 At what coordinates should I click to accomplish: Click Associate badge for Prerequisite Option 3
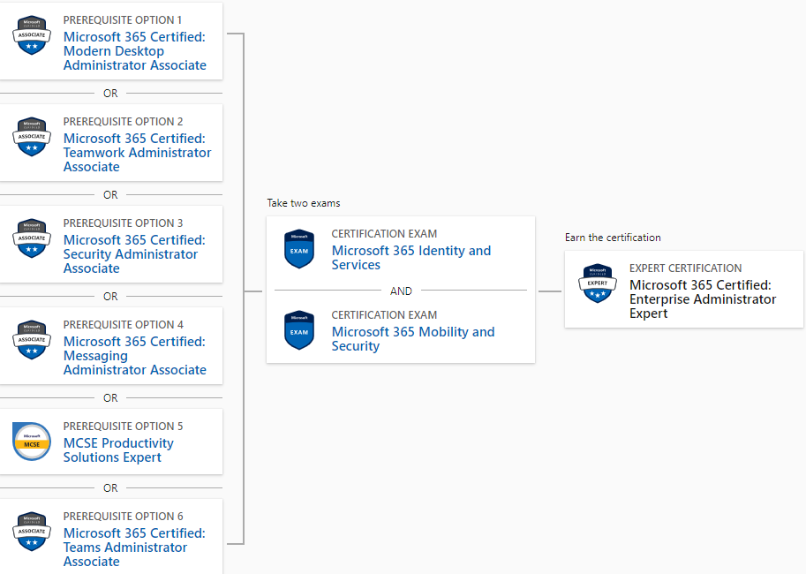point(32,238)
